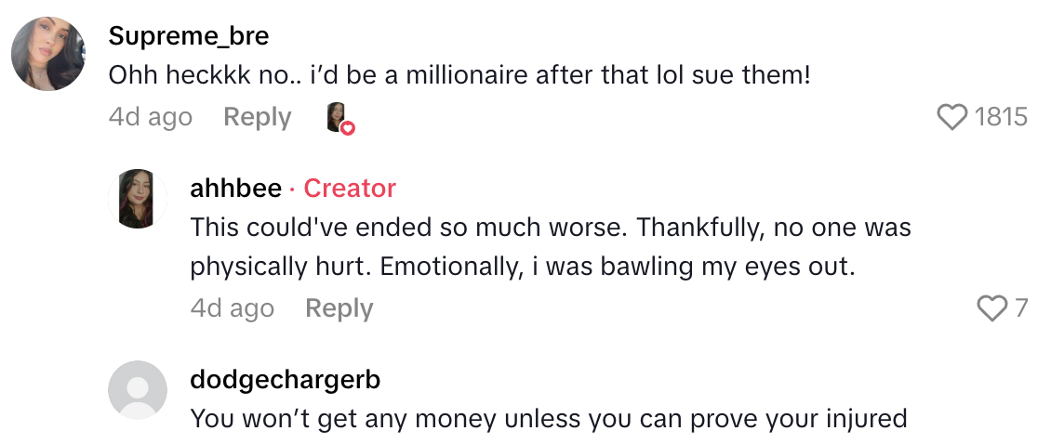Select the 'Ohh heckkk no' comment text
The width and height of the screenshot is (1051, 444).
click(x=459, y=75)
